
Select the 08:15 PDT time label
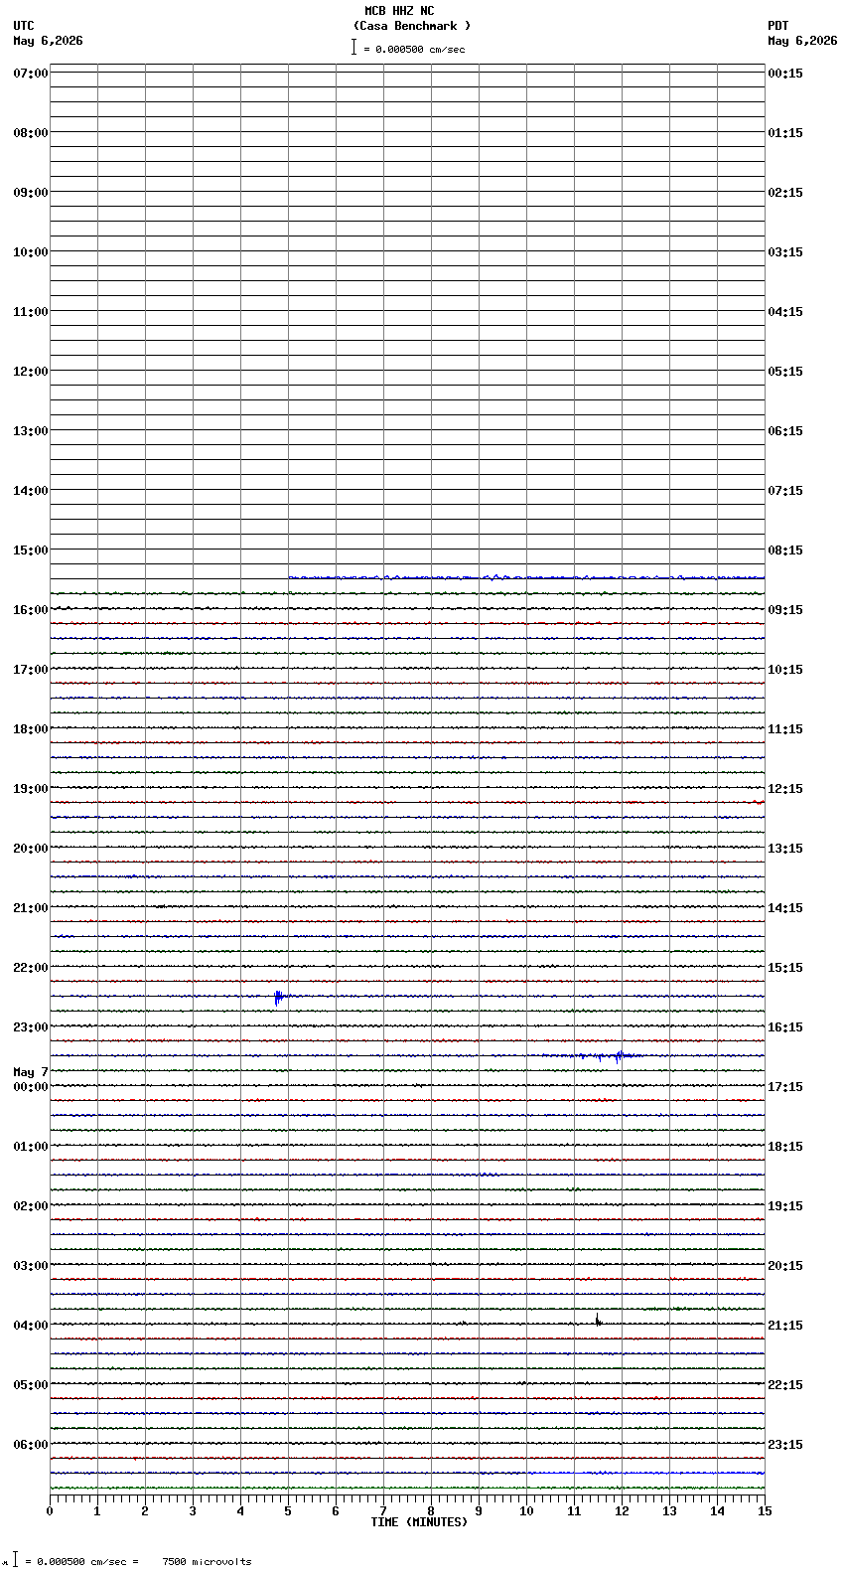pyautogui.click(x=785, y=551)
